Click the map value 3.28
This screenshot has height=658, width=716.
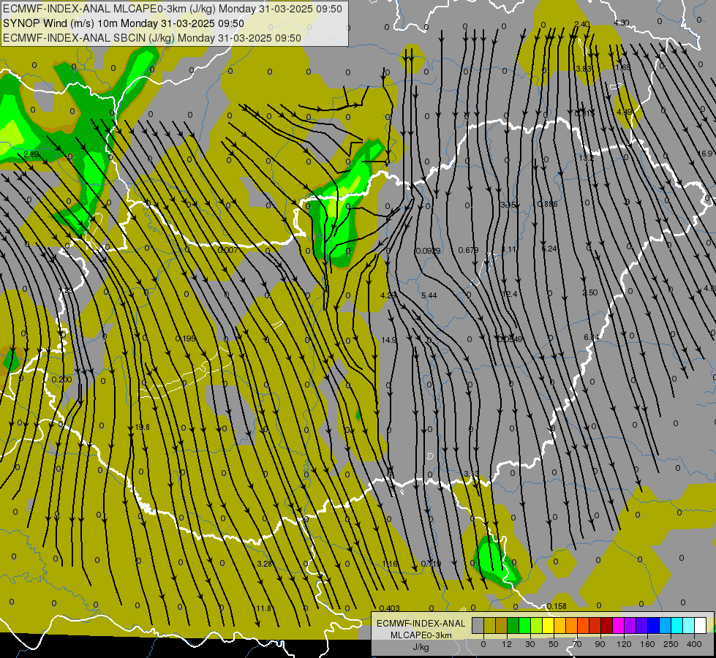265,564
